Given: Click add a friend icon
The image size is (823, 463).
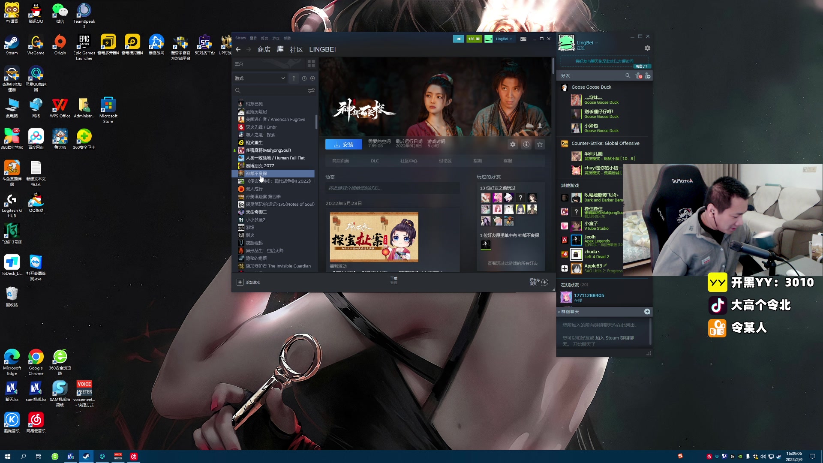Looking at the screenshot, I should click(x=648, y=76).
